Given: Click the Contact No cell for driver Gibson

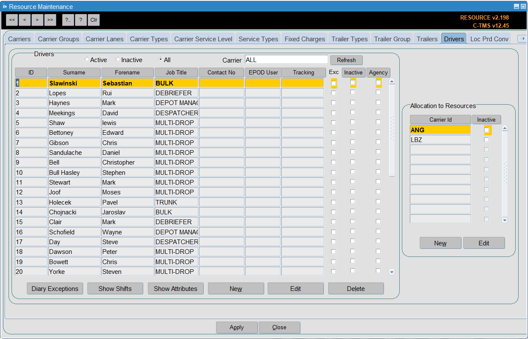Looking at the screenshot, I should tap(222, 142).
